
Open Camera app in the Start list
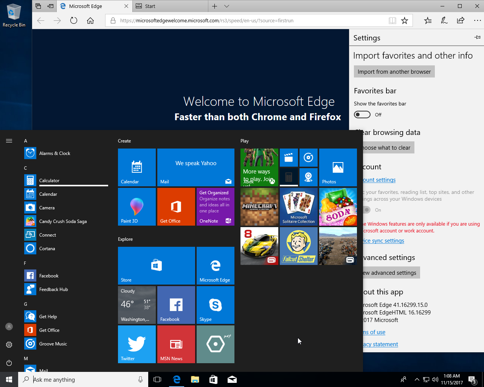point(66,208)
